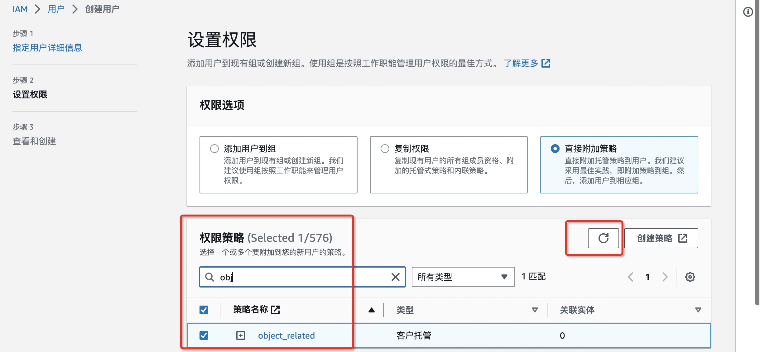The image size is (760, 352).
Task: Refresh the permission policies list
Action: coord(603,238)
